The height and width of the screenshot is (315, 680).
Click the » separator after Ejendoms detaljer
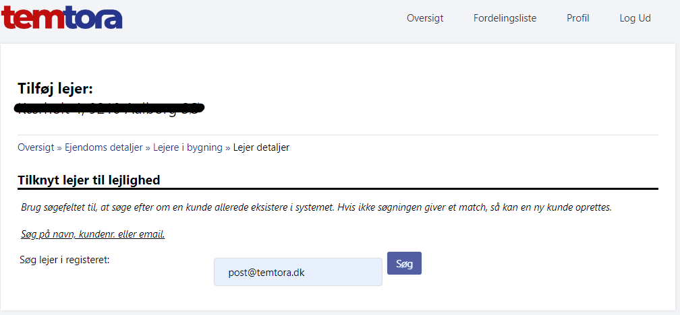point(148,147)
